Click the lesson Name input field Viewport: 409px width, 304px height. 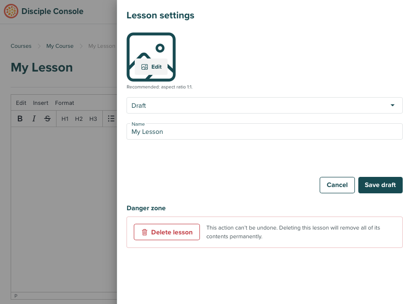pos(264,131)
